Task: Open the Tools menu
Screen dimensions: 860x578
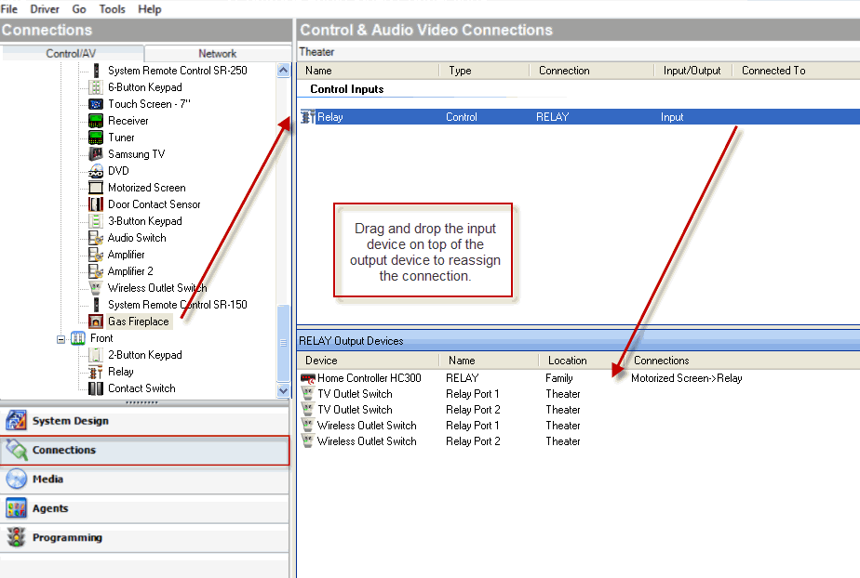Action: pos(112,9)
